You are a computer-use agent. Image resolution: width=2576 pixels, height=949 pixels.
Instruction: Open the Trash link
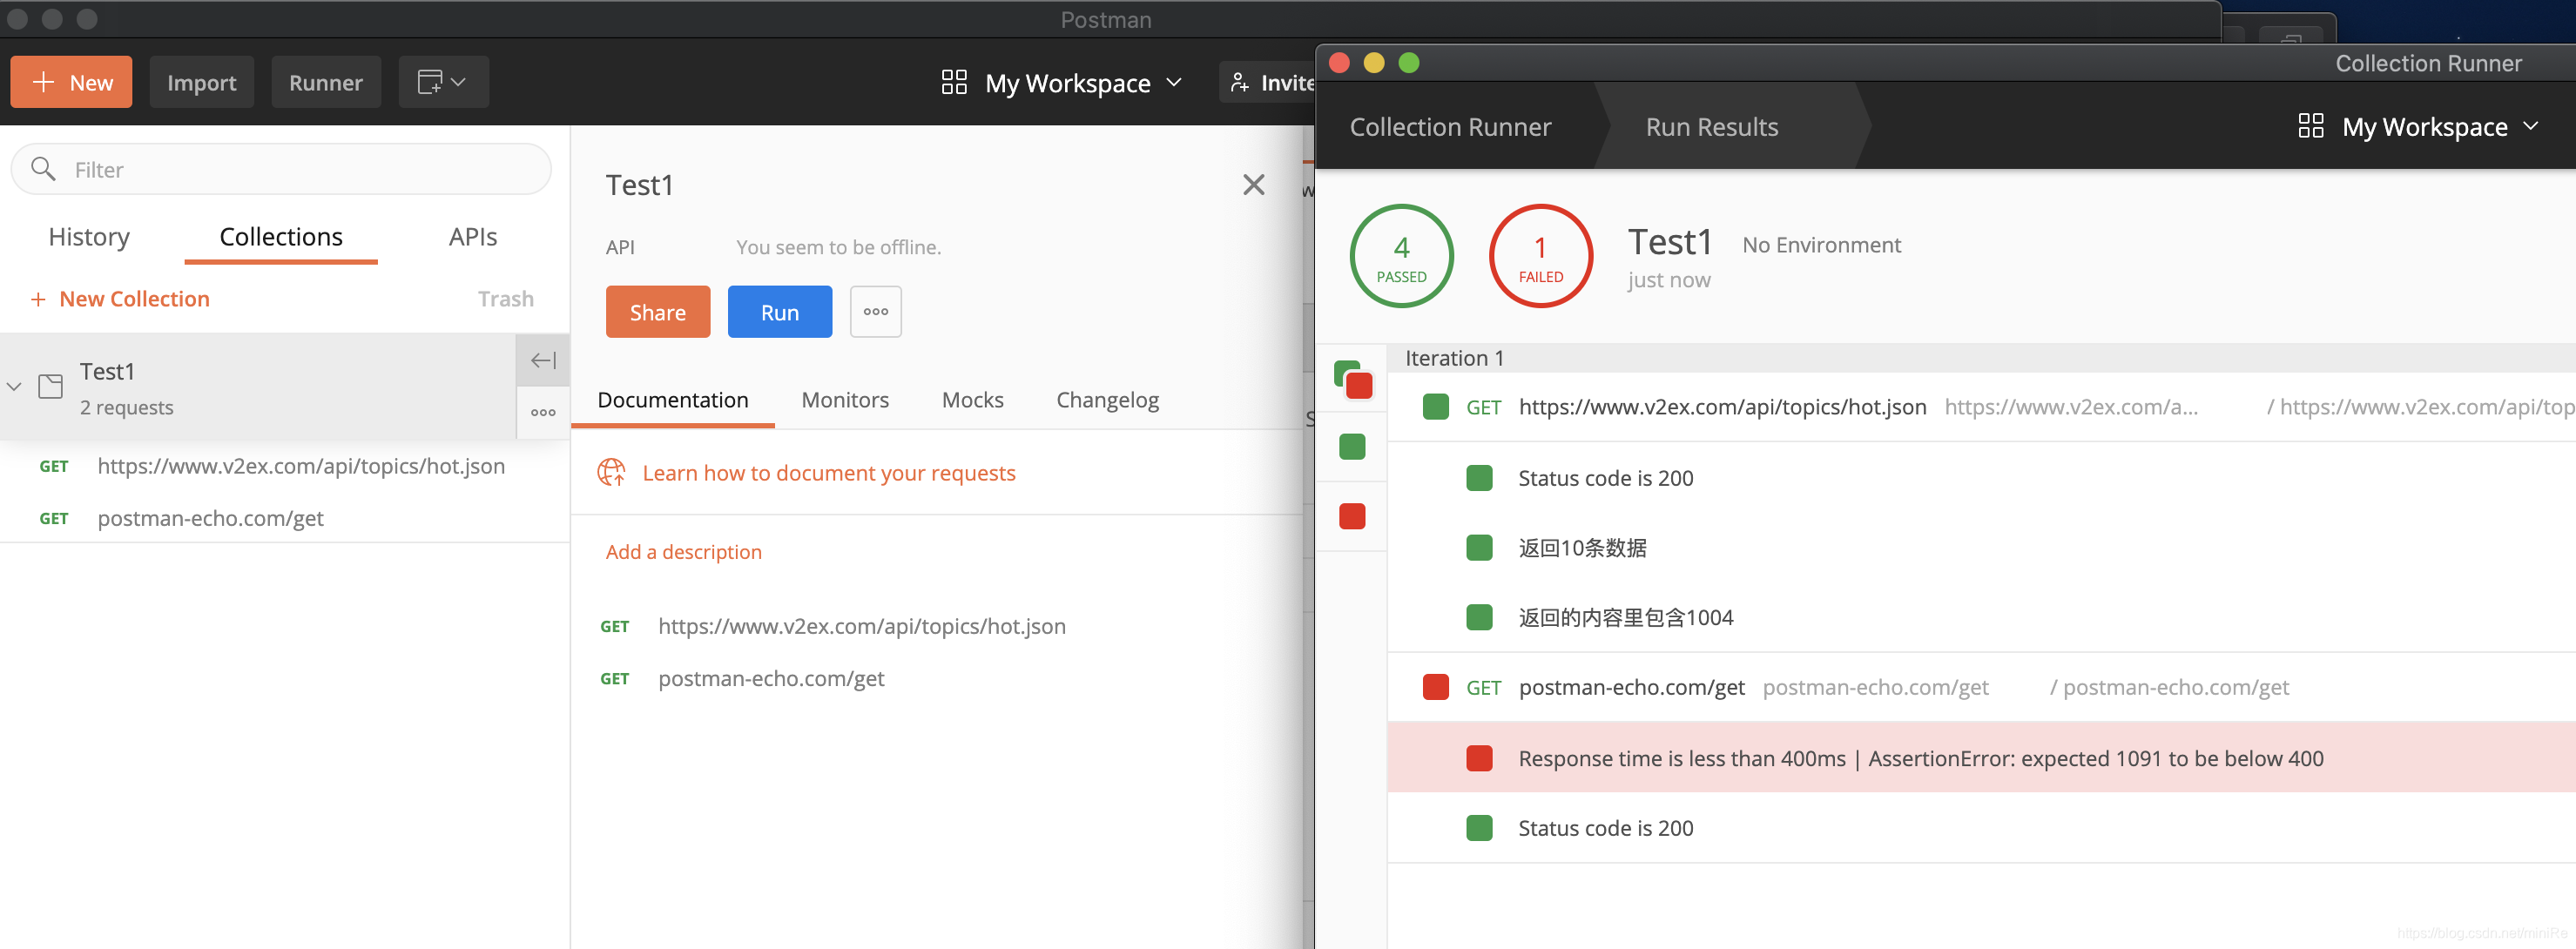[x=505, y=299]
